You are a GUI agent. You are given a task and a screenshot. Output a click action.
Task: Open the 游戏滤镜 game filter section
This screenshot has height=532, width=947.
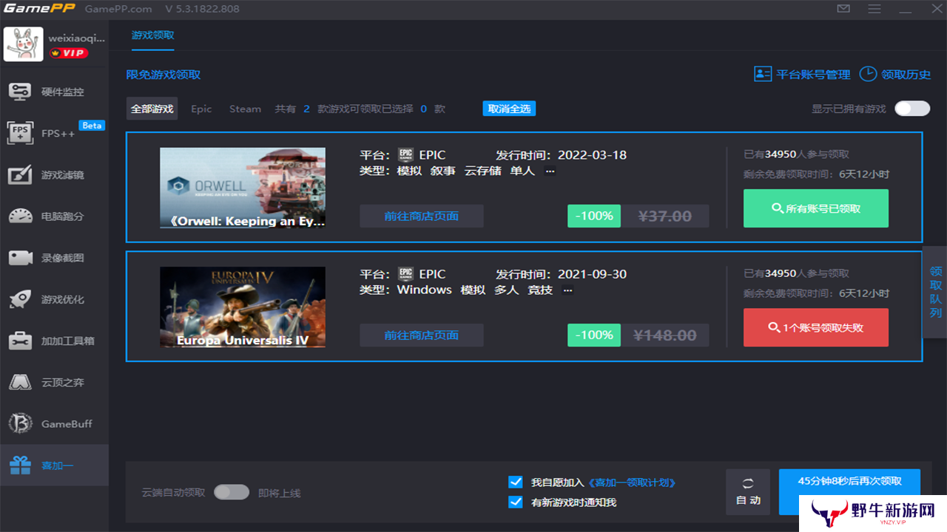tap(54, 175)
